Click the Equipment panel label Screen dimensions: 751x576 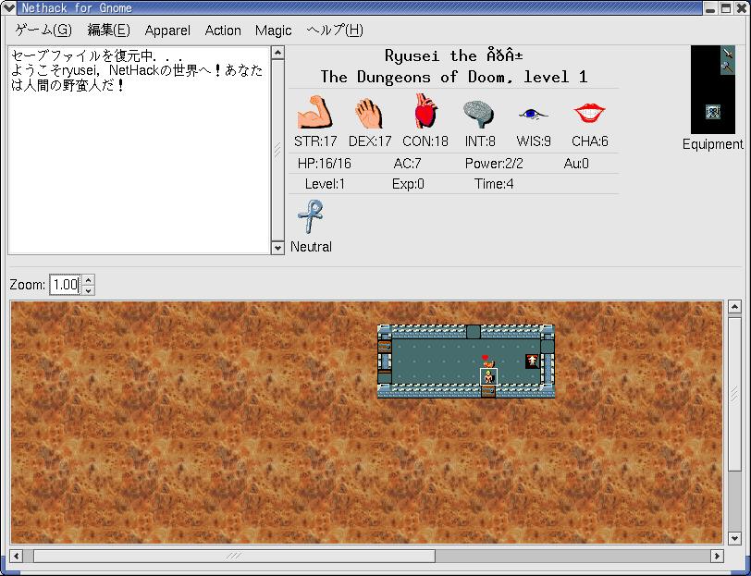(x=713, y=144)
